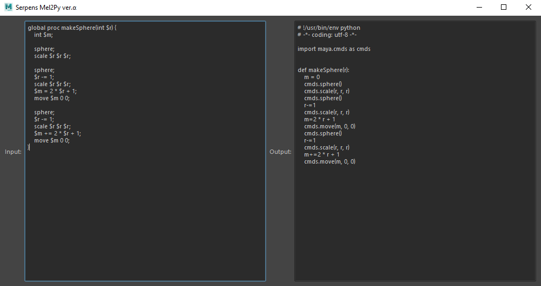Click the '#!/usr/bin/env python' output line
Viewport: 541px width, 286px height.
(x=328, y=28)
